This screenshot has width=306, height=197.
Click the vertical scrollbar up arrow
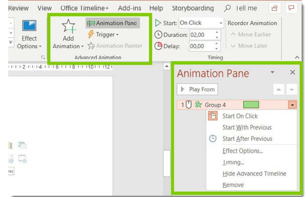coord(167,66)
